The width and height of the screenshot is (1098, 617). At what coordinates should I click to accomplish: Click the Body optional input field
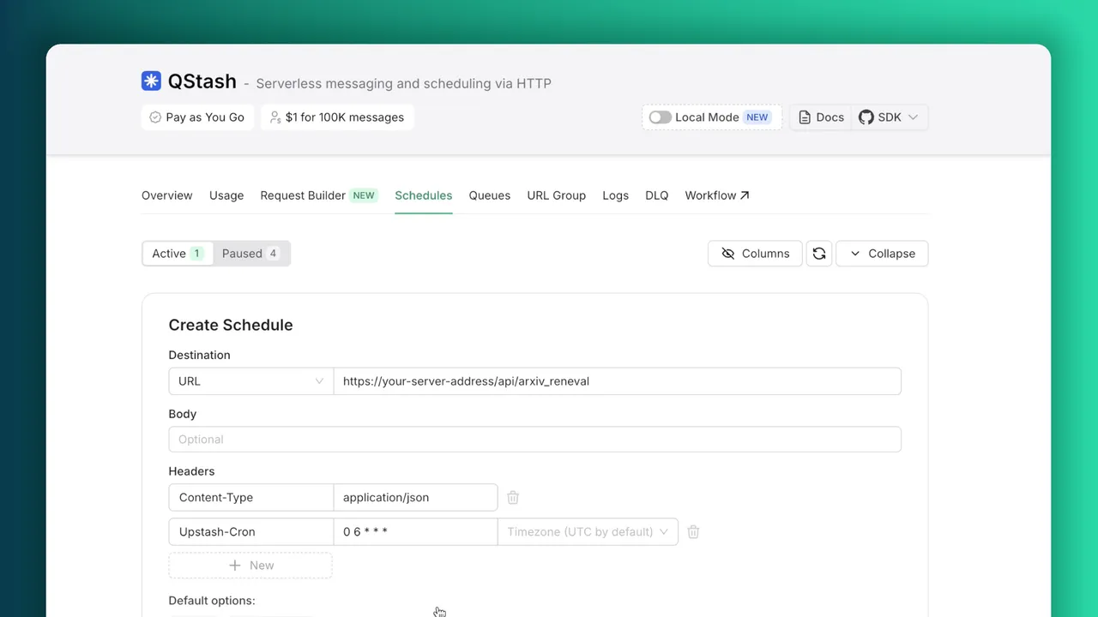pos(534,440)
